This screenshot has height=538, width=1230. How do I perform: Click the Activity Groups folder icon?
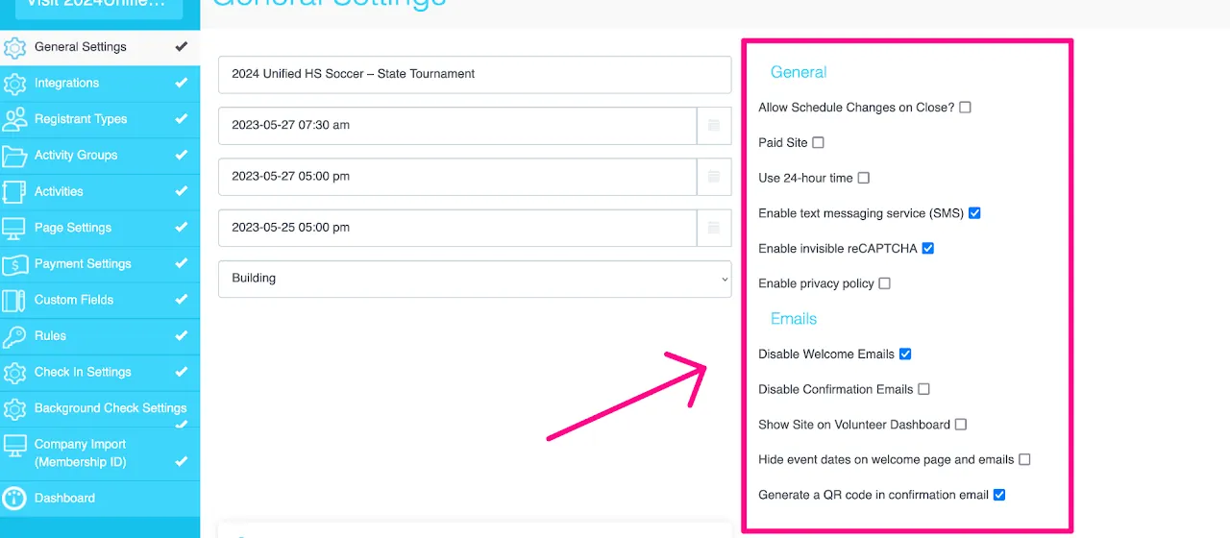(14, 156)
